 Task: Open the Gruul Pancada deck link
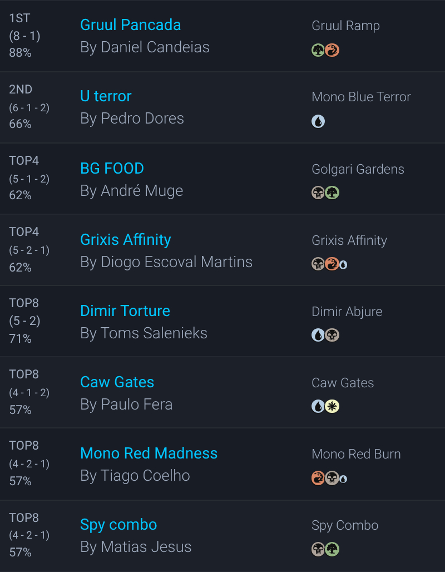point(130,24)
